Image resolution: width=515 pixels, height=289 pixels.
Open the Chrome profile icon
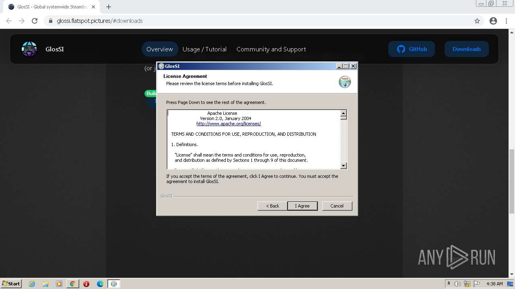493,21
